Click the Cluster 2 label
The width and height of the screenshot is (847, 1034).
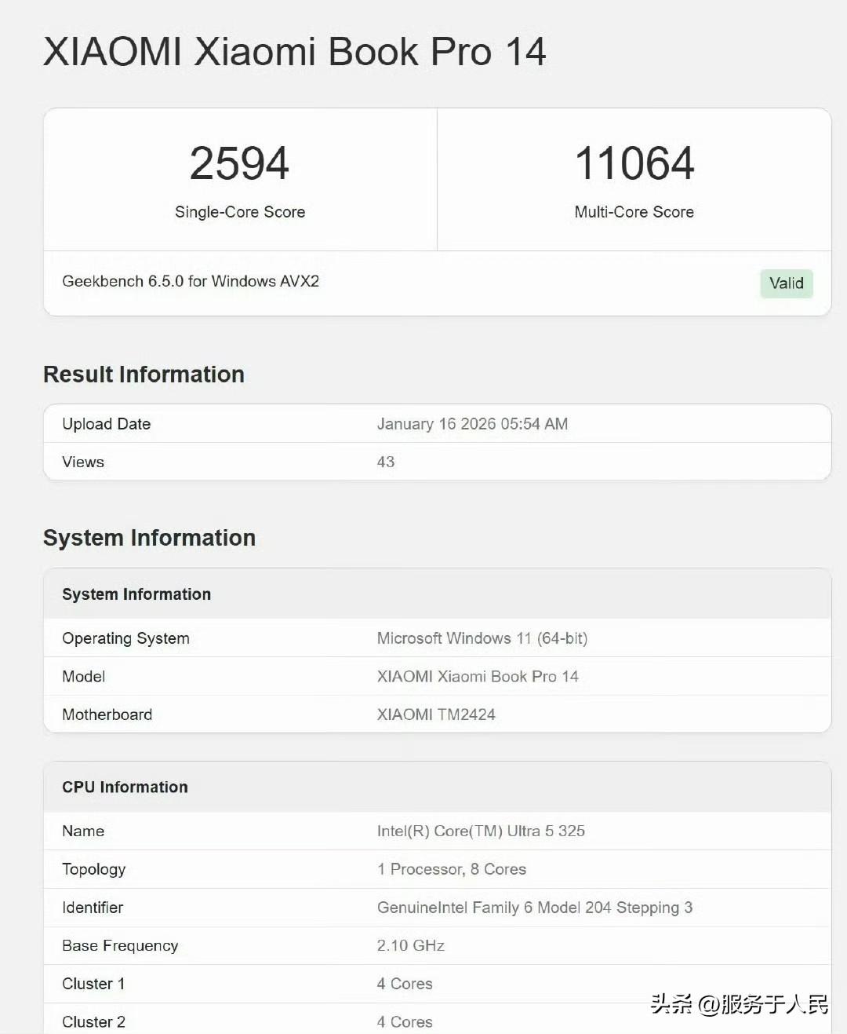pyautogui.click(x=93, y=1022)
